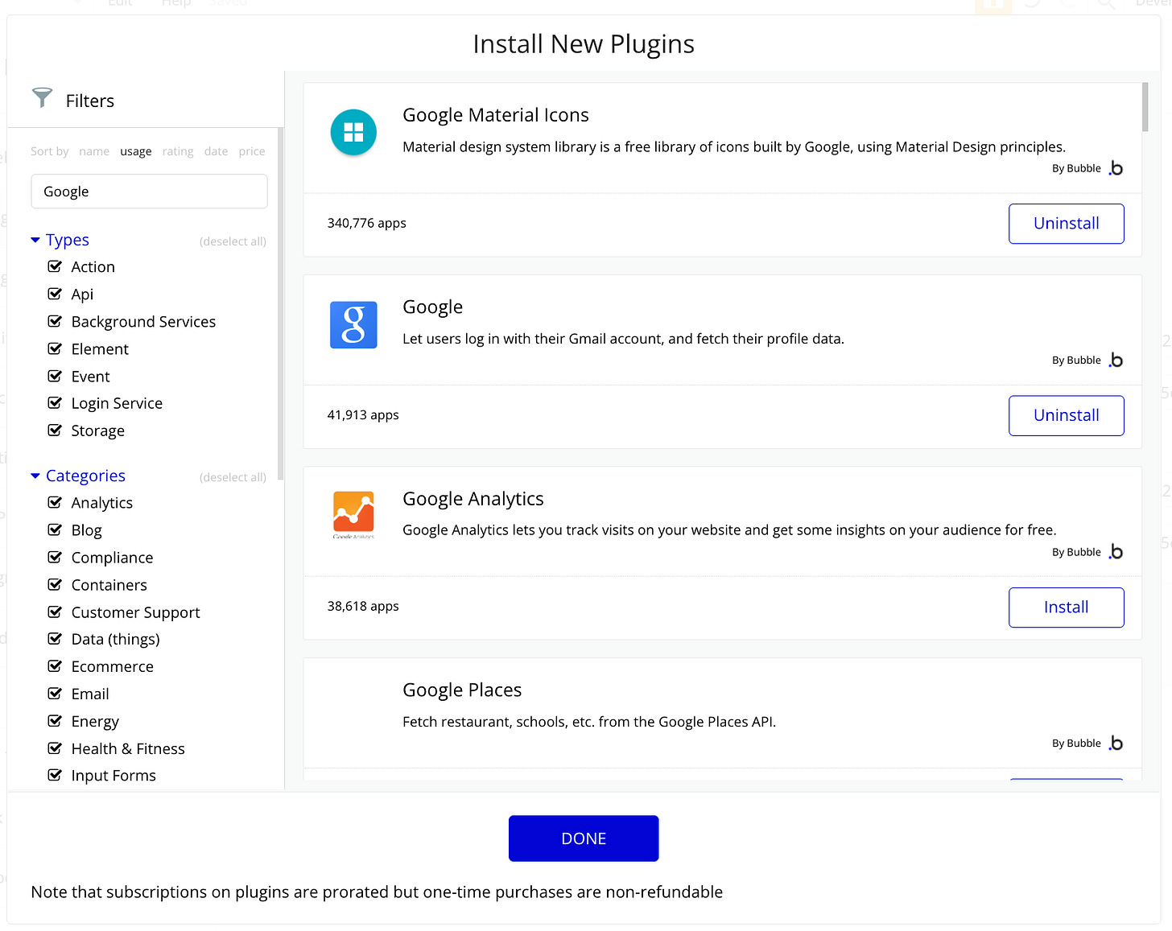The width and height of the screenshot is (1172, 931).
Task: Click Google plugin title text
Action: point(433,307)
